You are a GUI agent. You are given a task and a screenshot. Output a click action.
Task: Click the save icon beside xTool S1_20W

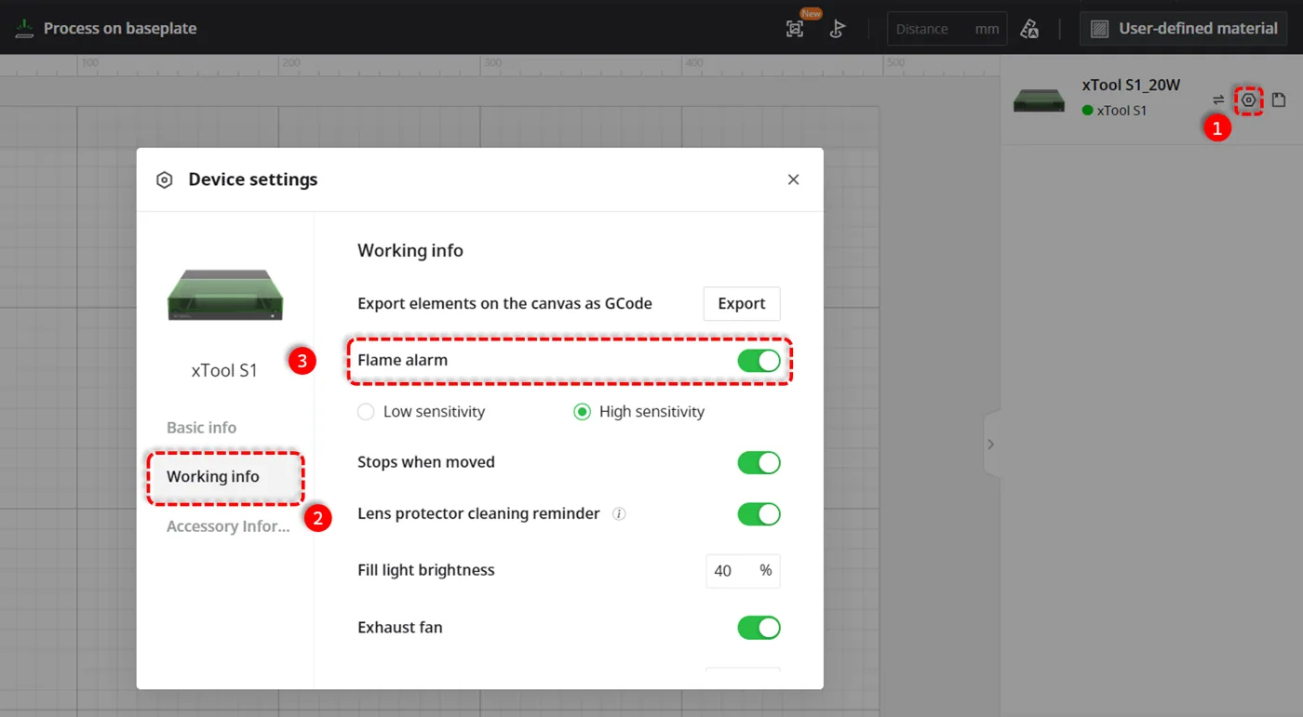(x=1279, y=100)
